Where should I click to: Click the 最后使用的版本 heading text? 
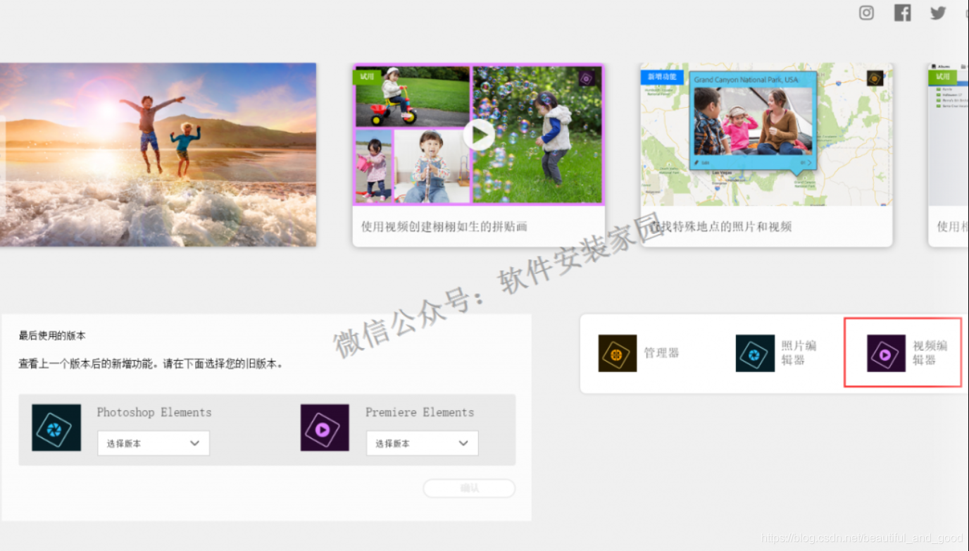pos(52,336)
